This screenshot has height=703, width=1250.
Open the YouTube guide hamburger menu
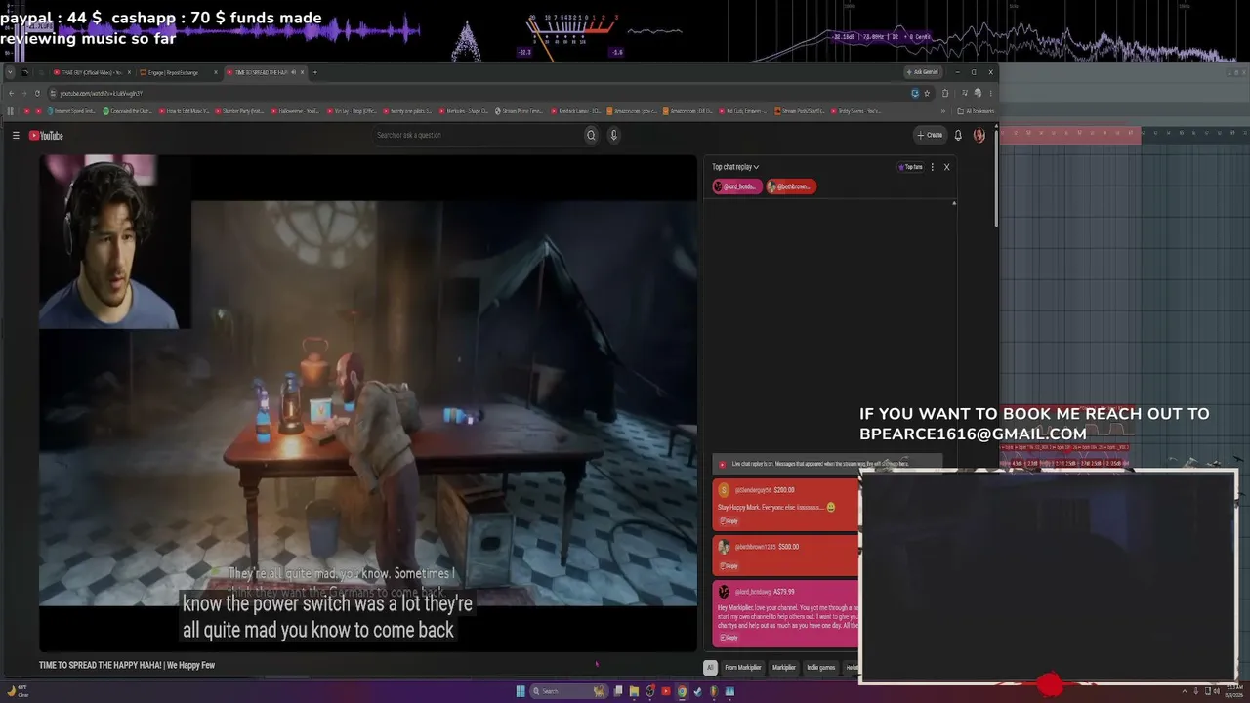click(16, 136)
